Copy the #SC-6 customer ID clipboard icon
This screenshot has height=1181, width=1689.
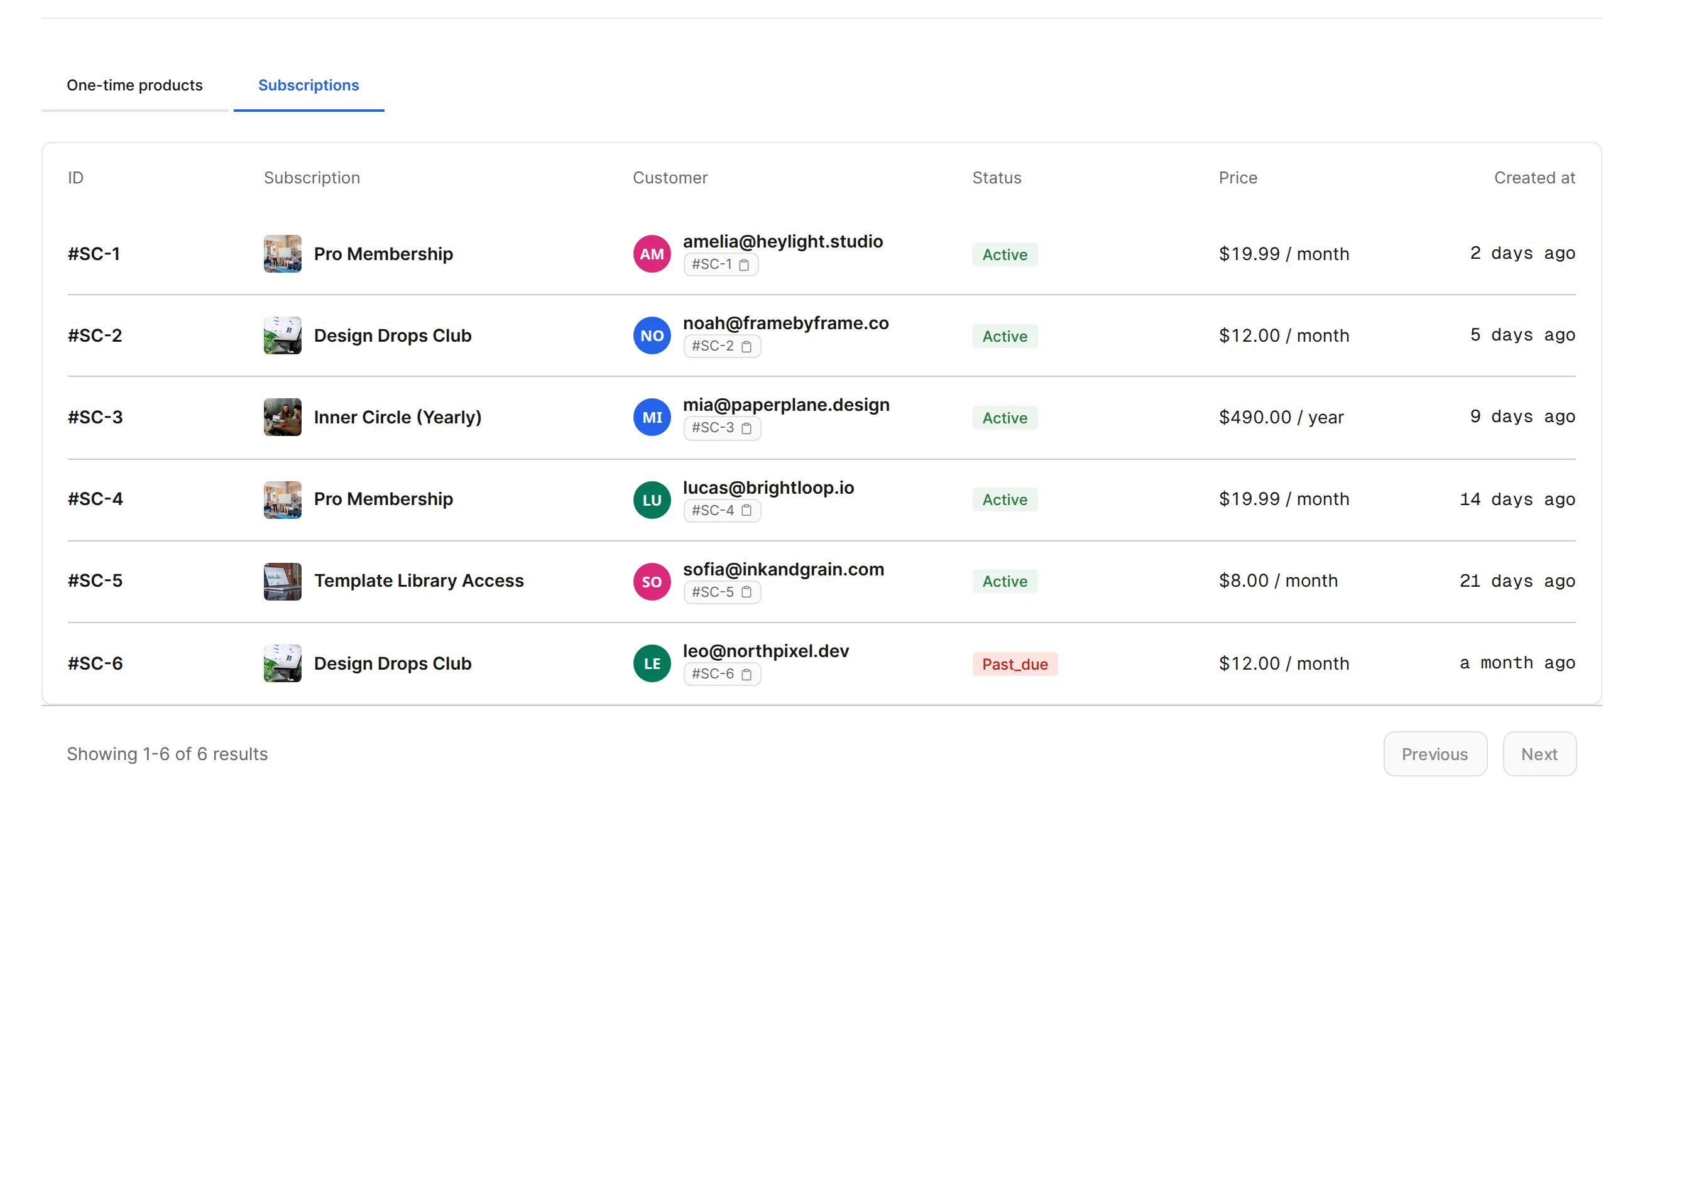[x=746, y=674]
